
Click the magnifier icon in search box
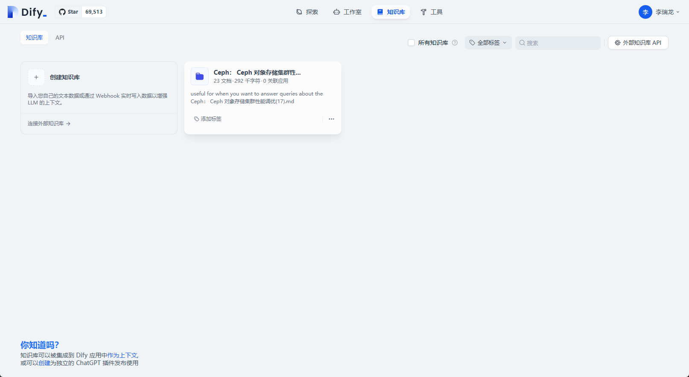coord(522,43)
